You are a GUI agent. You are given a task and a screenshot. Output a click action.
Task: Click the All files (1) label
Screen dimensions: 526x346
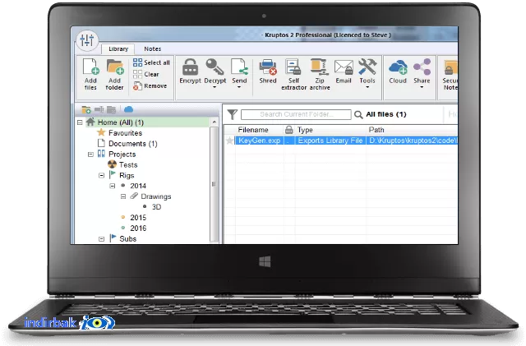385,114
